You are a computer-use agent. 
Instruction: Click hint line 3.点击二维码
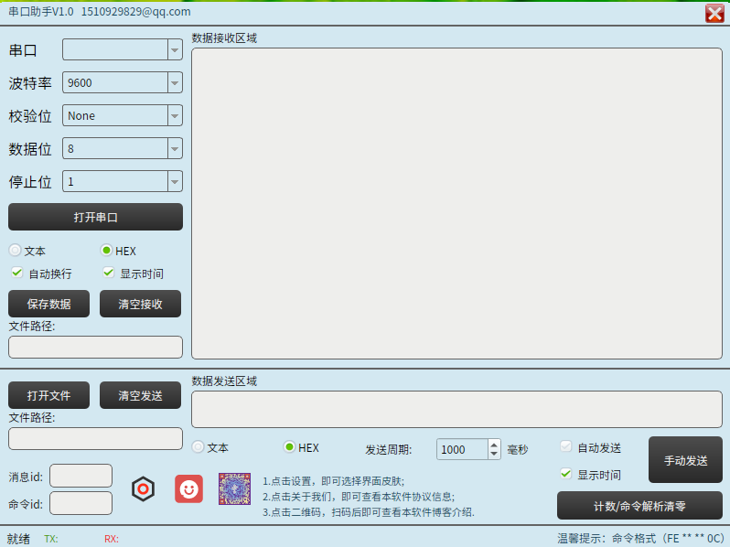[x=369, y=512]
